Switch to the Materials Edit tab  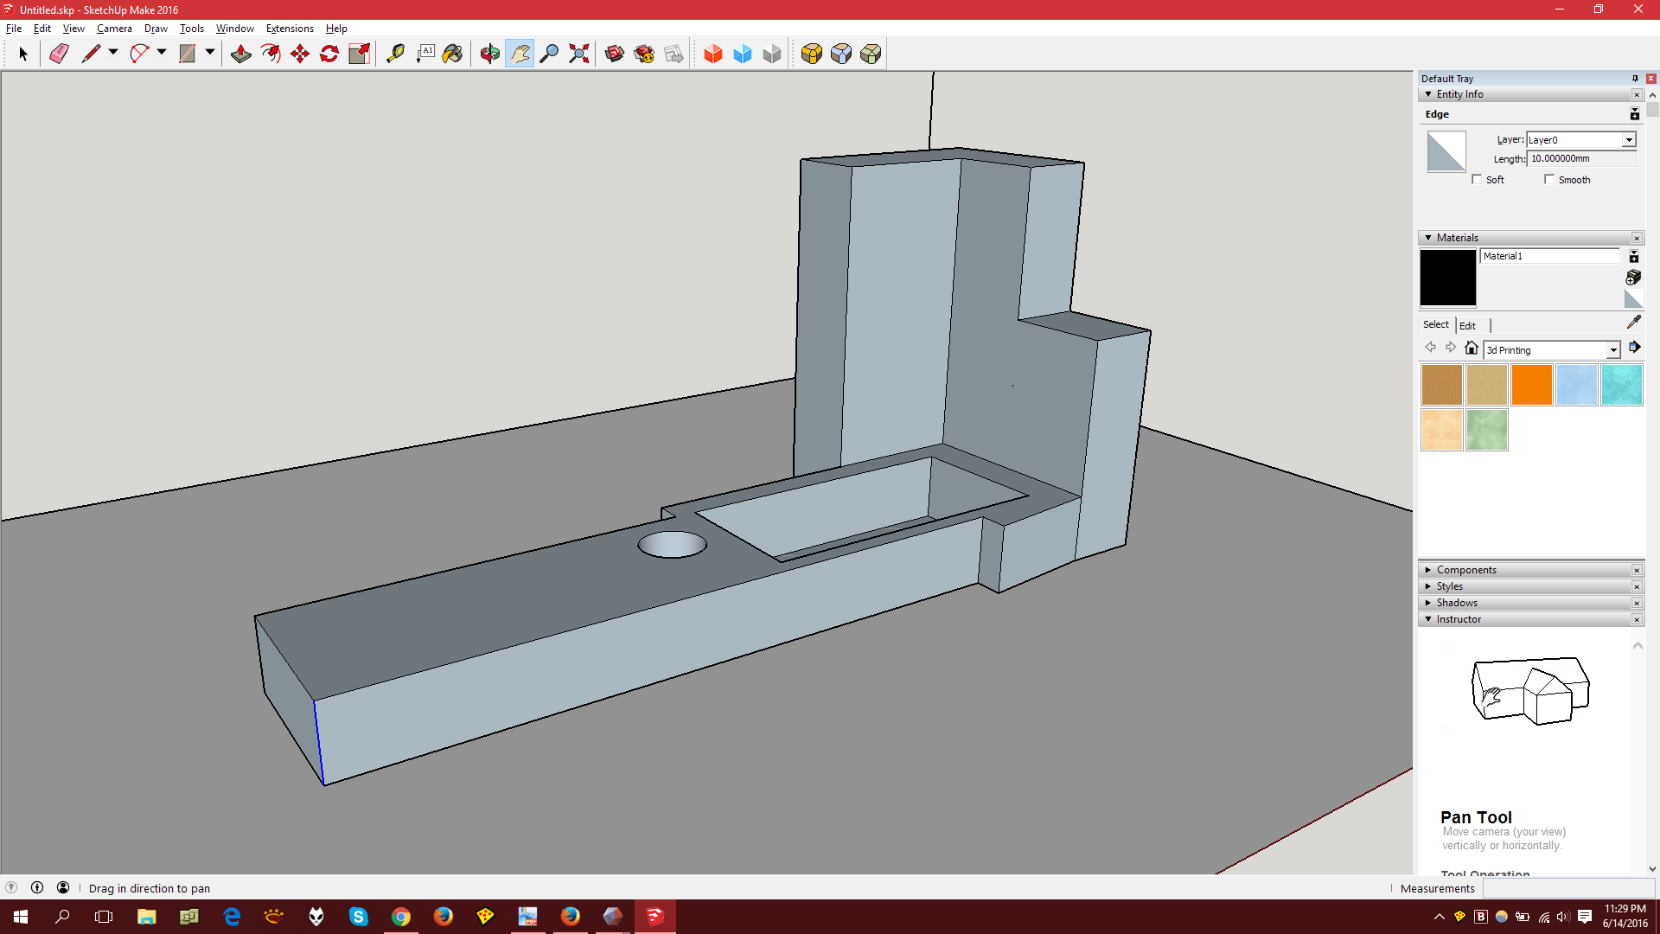coord(1468,326)
